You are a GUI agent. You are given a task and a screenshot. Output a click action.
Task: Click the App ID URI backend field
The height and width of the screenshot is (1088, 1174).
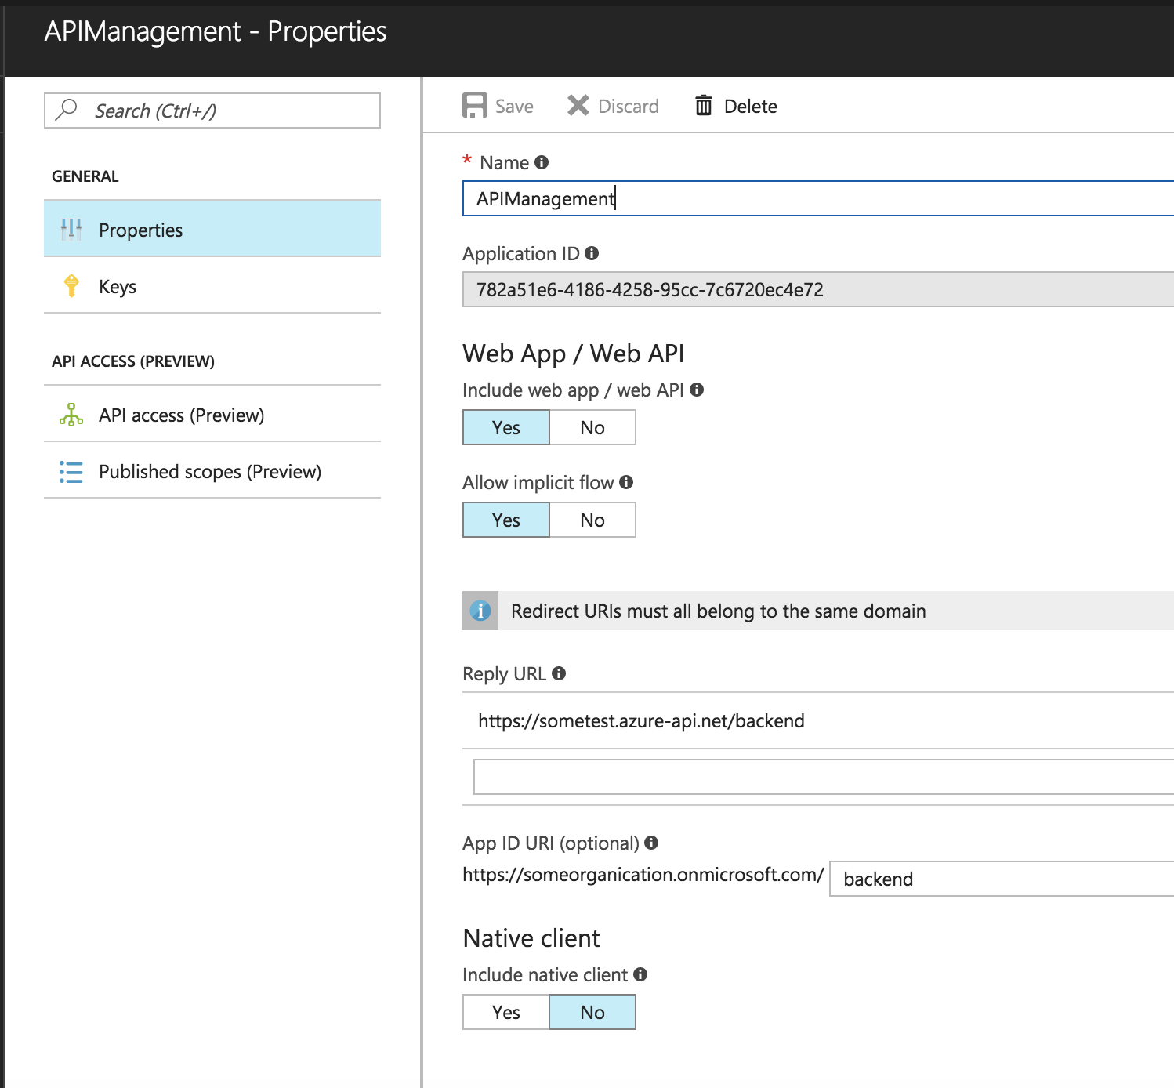(x=1002, y=879)
